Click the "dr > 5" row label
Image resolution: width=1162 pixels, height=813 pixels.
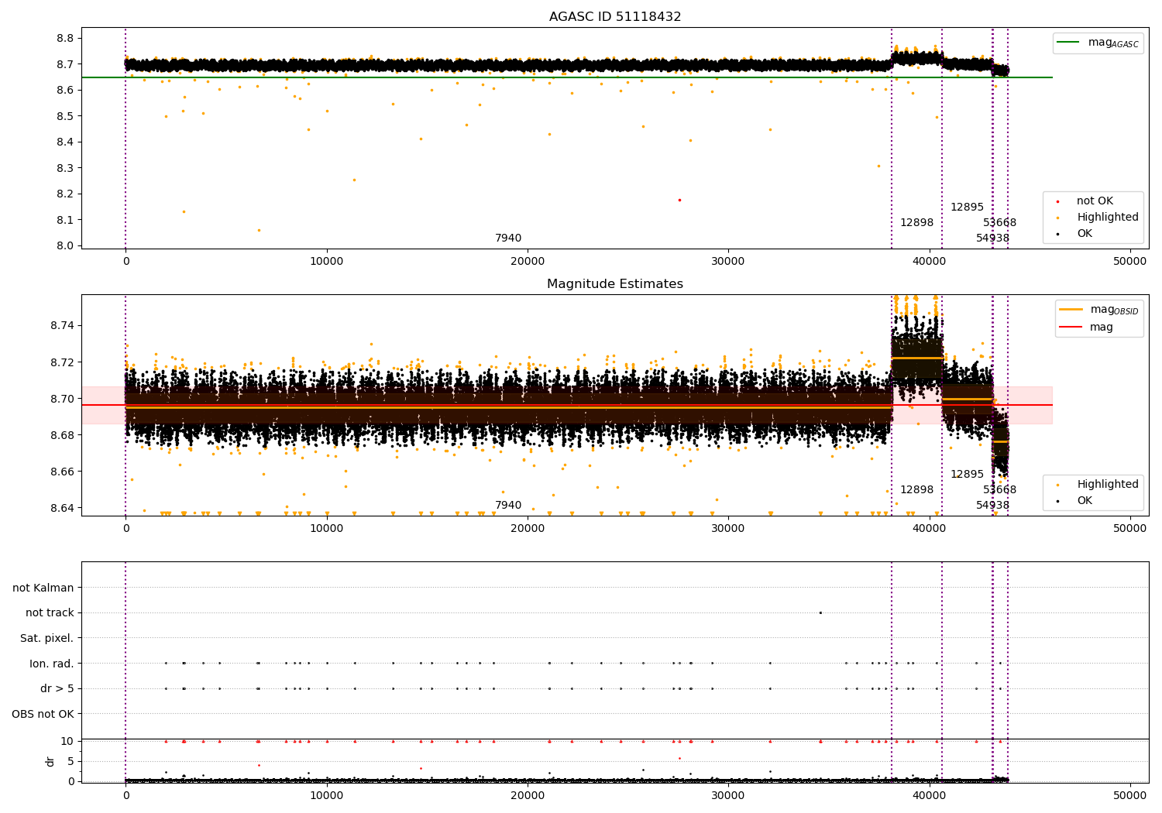click(x=57, y=688)
